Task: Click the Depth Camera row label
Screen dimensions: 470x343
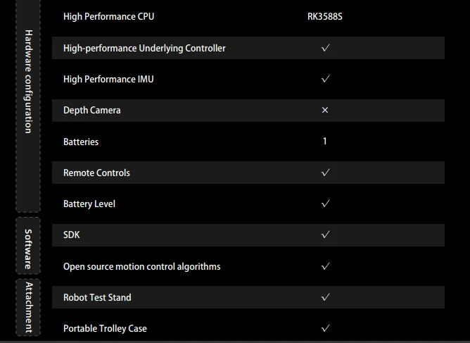Action: pos(91,111)
